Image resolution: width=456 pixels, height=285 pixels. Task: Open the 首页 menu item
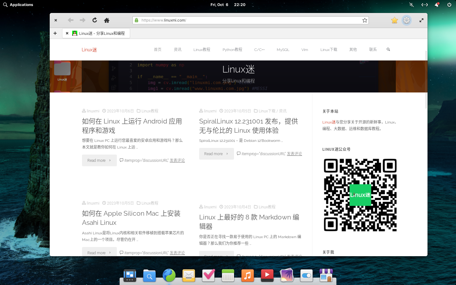pos(158,50)
